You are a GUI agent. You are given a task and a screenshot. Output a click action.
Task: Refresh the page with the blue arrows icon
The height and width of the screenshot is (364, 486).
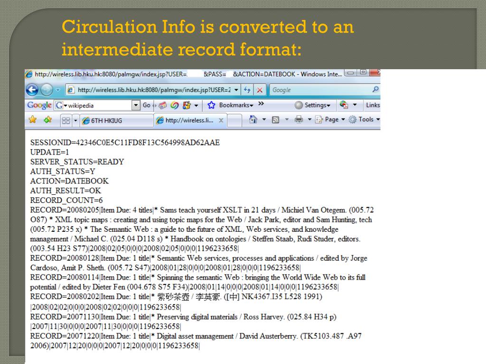point(247,90)
